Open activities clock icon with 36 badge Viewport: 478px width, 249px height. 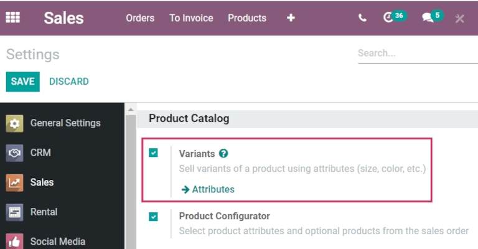390,17
